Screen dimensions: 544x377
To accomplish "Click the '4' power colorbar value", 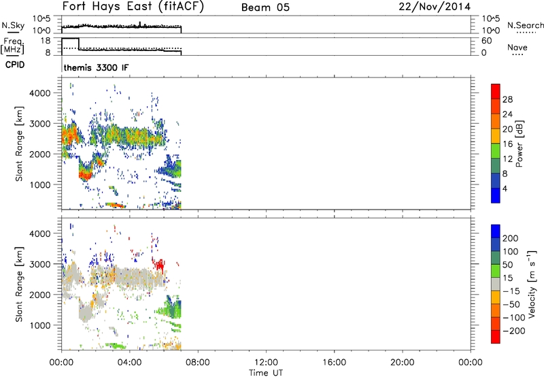I will [x=505, y=188].
